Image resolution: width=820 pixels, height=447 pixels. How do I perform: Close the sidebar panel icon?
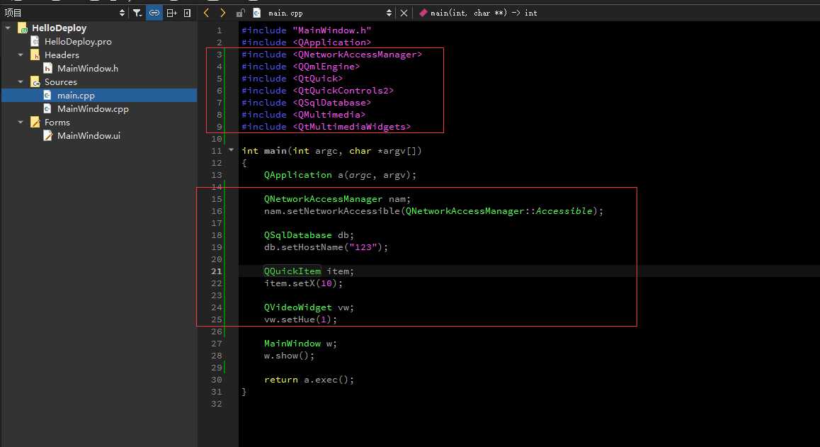pyautogui.click(x=187, y=13)
